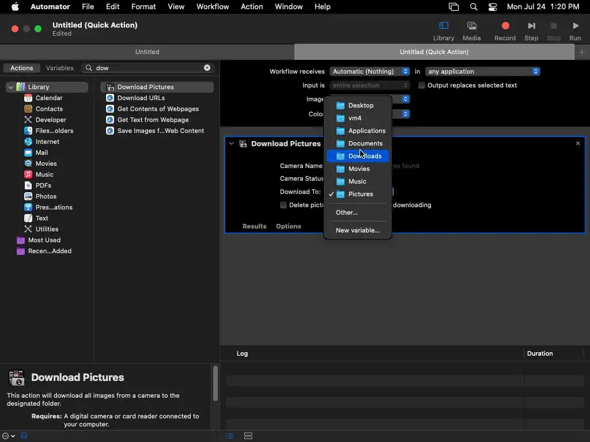590x442 pixels.
Task: Open the Workflow menu in menu bar
Action: (213, 7)
